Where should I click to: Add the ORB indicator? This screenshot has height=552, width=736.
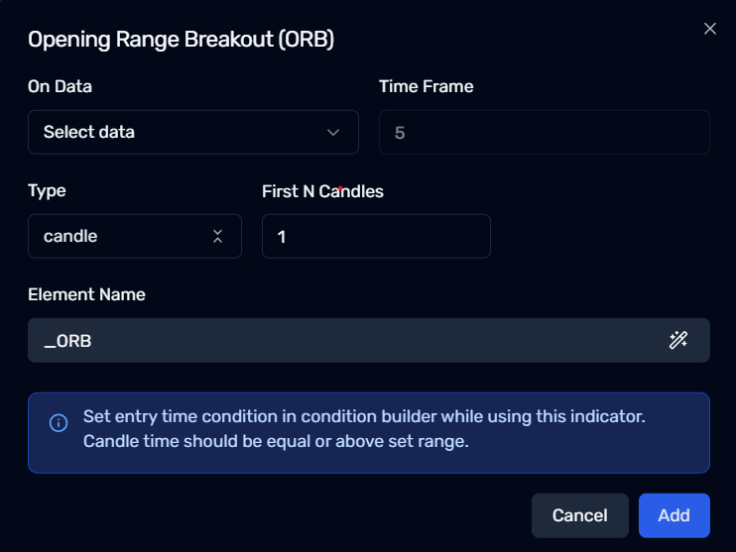[x=675, y=515]
